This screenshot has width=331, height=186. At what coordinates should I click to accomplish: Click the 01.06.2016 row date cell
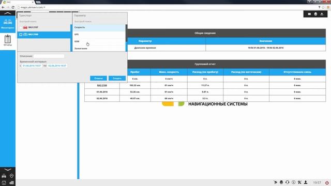click(x=102, y=92)
